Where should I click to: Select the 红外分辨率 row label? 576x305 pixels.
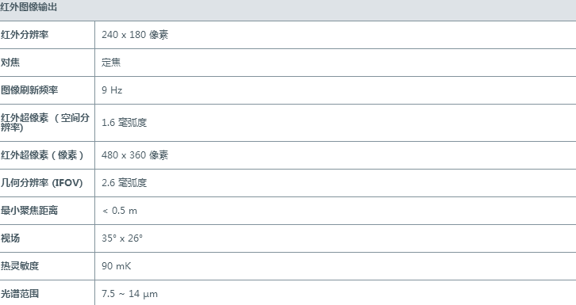point(25,35)
